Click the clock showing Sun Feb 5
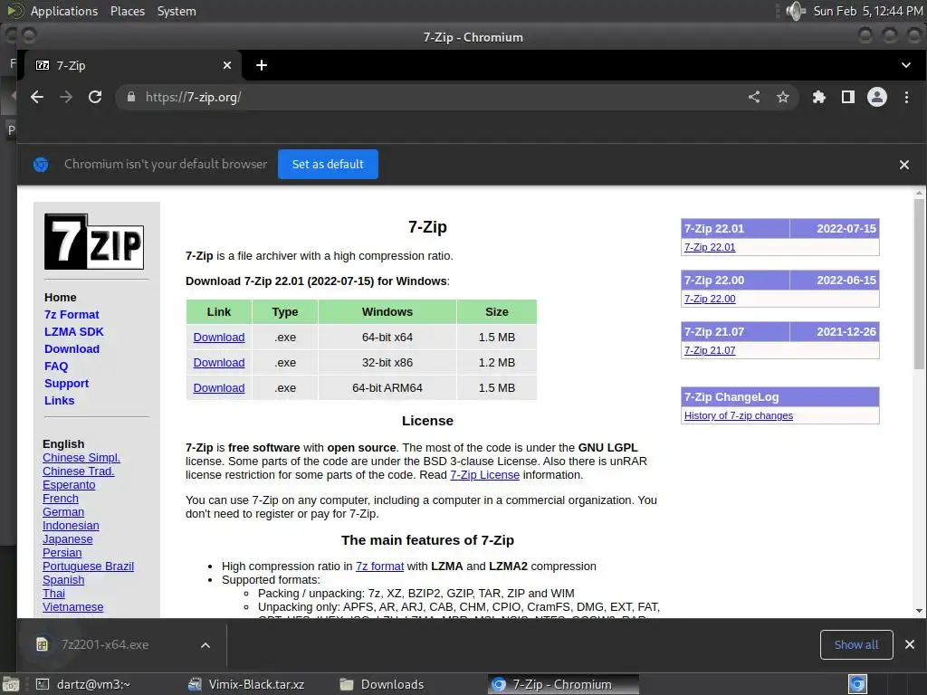 [867, 11]
